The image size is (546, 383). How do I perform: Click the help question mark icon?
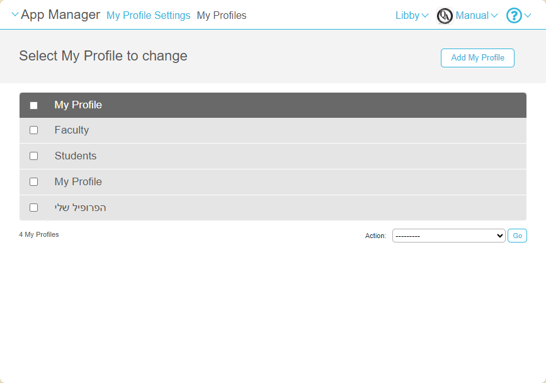pyautogui.click(x=514, y=16)
